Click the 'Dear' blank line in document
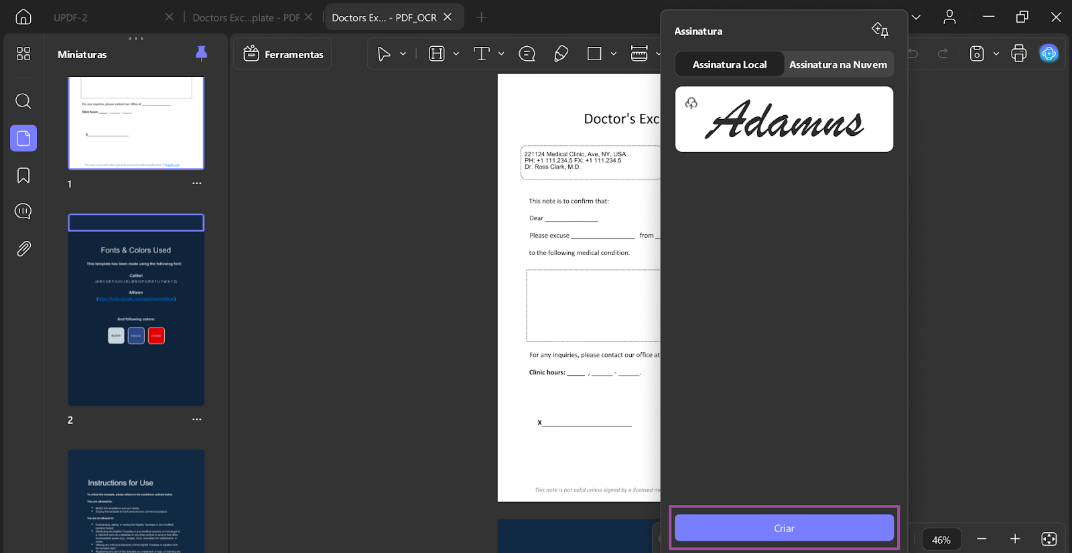1072x553 pixels. coord(572,219)
